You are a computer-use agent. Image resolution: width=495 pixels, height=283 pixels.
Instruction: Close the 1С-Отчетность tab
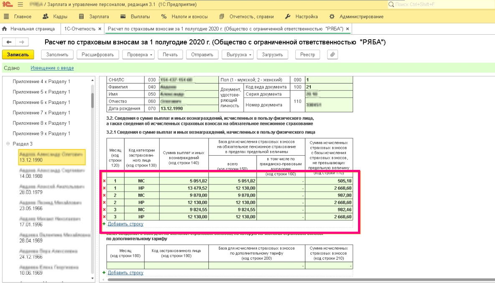pos(99,29)
